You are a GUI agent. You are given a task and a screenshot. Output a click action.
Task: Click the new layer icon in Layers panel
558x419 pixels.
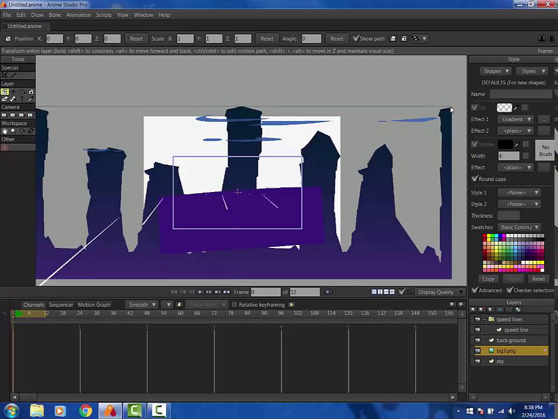pos(473,310)
